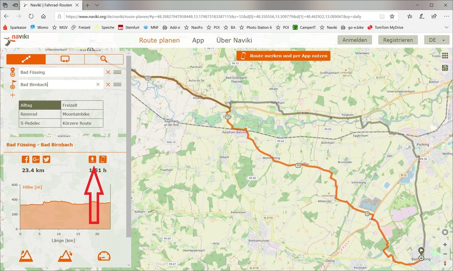Viewport: 453px width, 271px height.
Task: Show the ascent elevation icon
Action: [26, 256]
